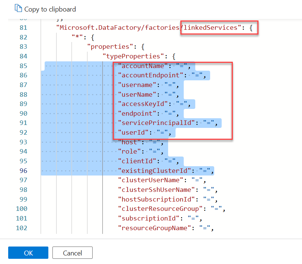Screen dimensions: 302x264
Task: Click the Copy to clipboard label text
Action: (50, 9)
